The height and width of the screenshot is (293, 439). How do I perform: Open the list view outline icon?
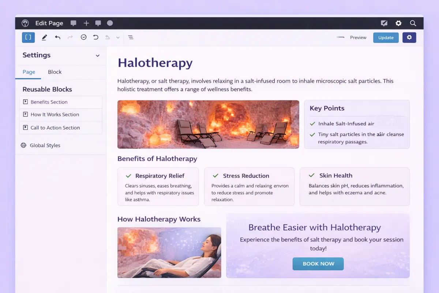click(131, 37)
